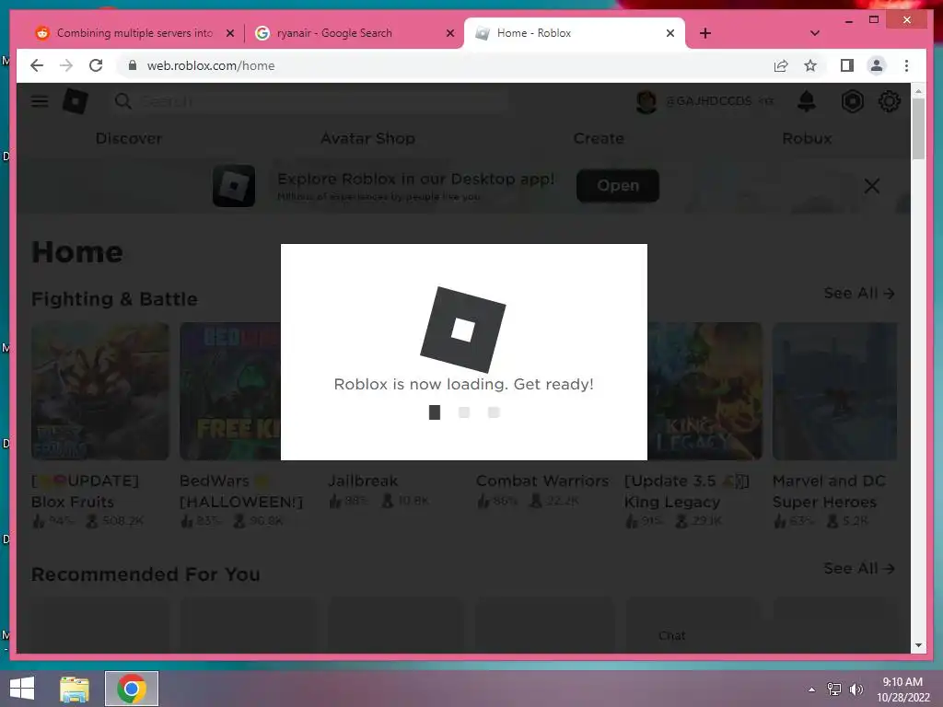Expand the tab search dropdown arrow
Viewport: 943px width, 707px height.
815,33
